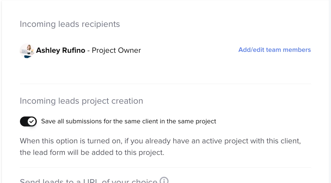The image size is (331, 183).
Task: Select the Incoming leads project creation heading
Action: pos(81,101)
